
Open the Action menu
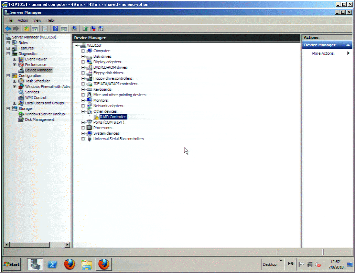coord(23,20)
